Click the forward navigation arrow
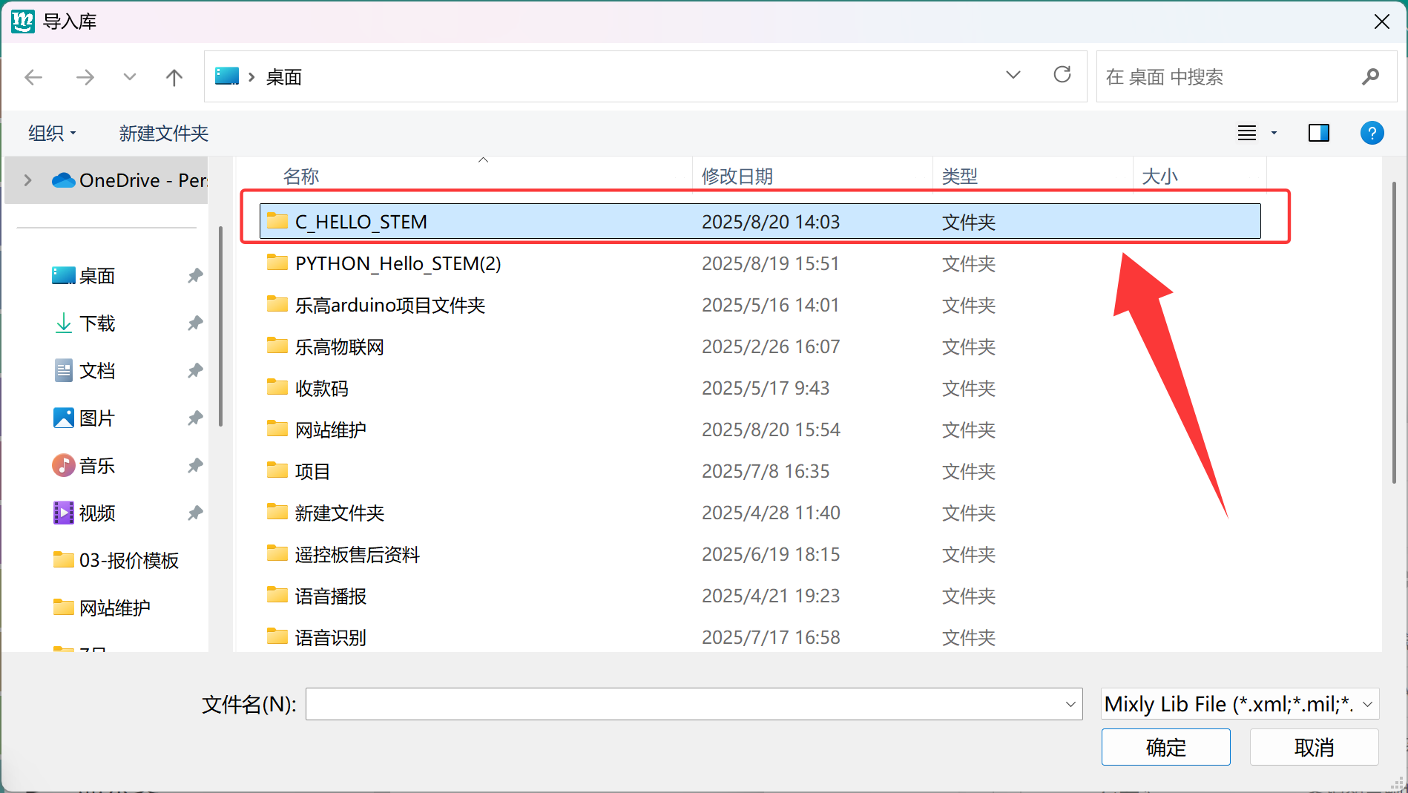The image size is (1408, 793). coord(85,77)
